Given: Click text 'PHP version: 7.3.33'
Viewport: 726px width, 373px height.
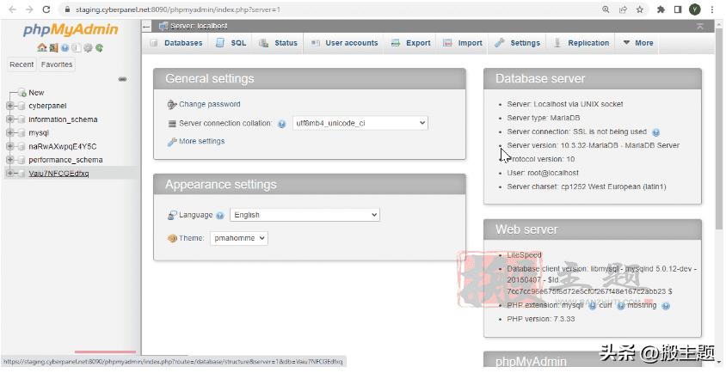Looking at the screenshot, I should (x=540, y=320).
